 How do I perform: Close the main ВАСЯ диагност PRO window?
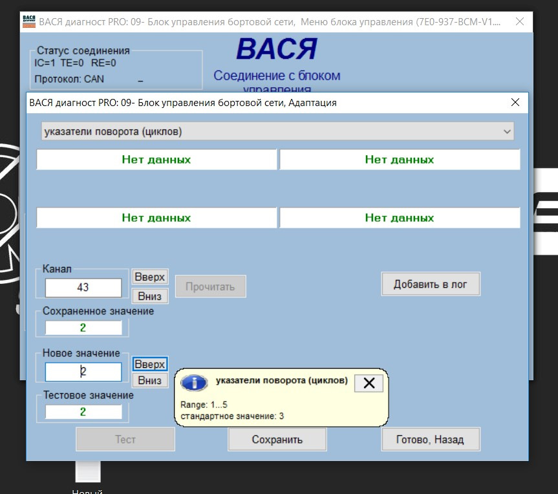(520, 22)
